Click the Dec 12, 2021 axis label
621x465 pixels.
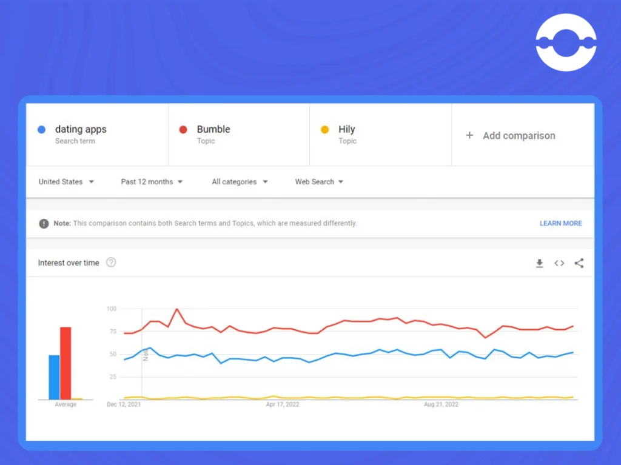point(124,404)
